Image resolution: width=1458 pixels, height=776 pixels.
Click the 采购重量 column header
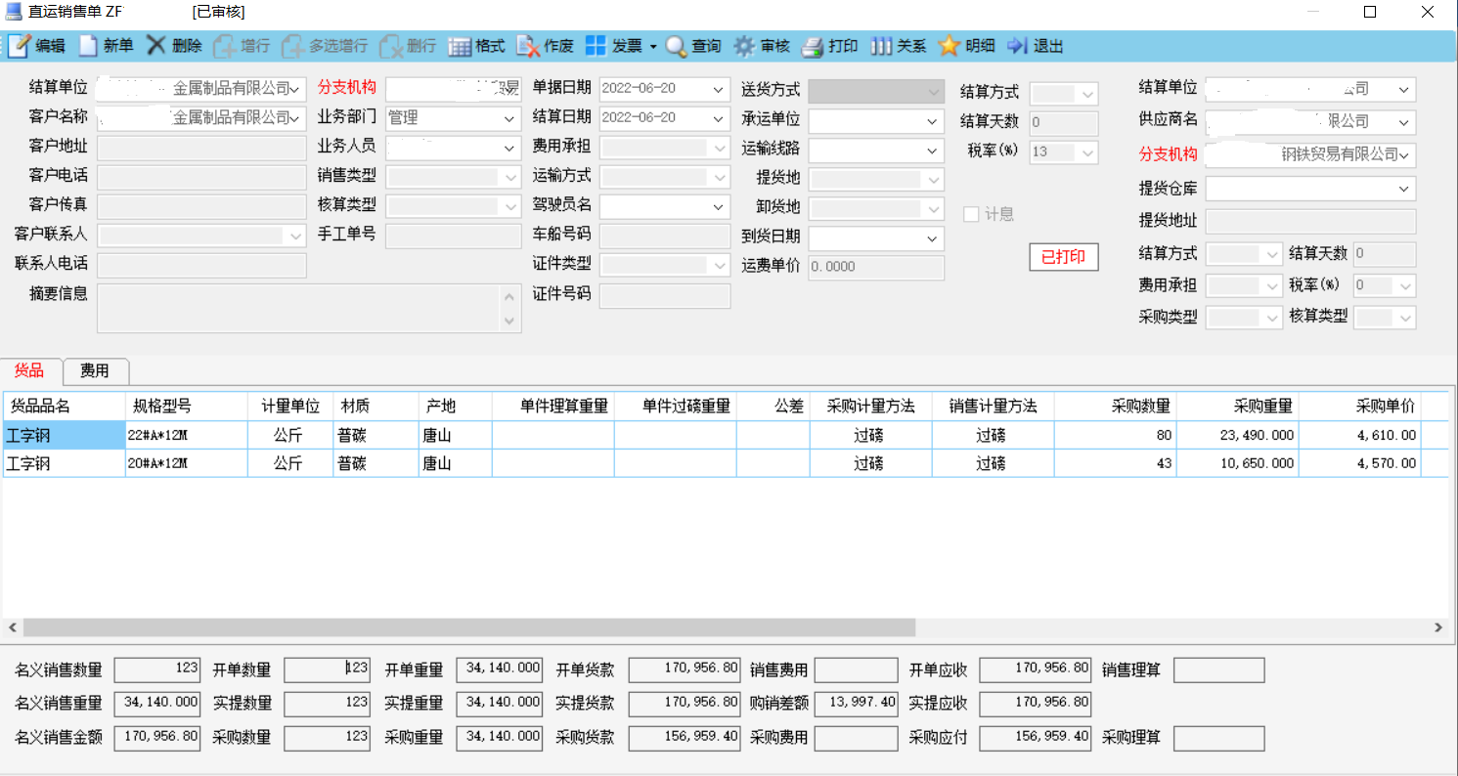[1238, 407]
